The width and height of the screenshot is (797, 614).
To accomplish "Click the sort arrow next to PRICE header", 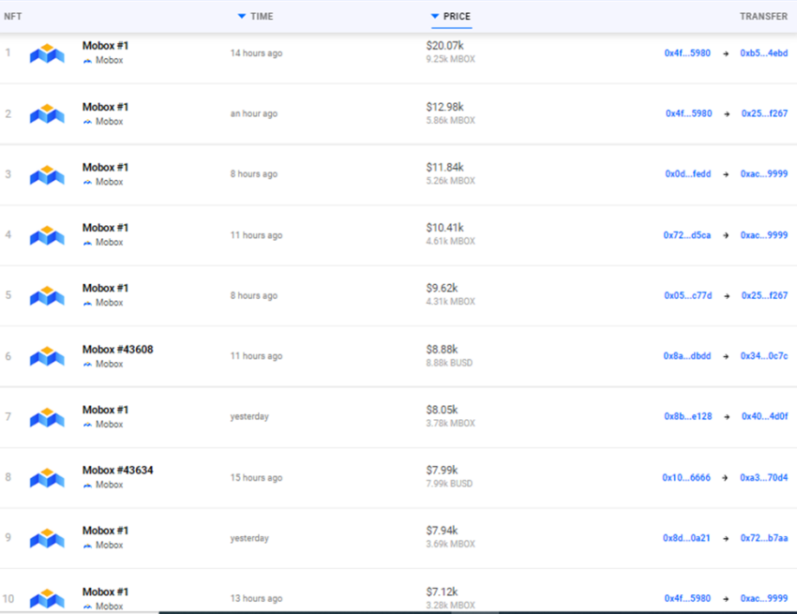I will pos(434,16).
